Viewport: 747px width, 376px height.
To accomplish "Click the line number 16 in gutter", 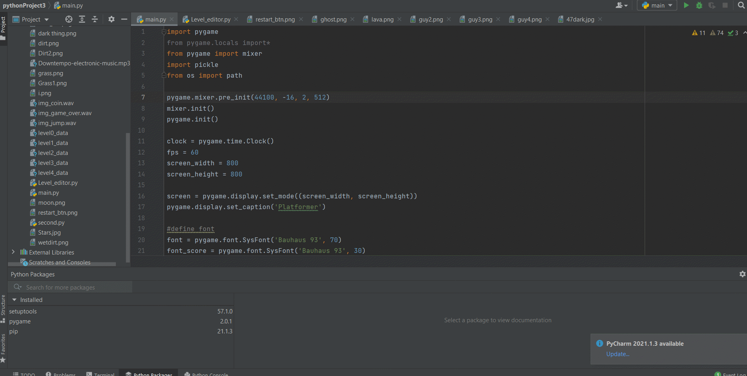I will (x=141, y=196).
